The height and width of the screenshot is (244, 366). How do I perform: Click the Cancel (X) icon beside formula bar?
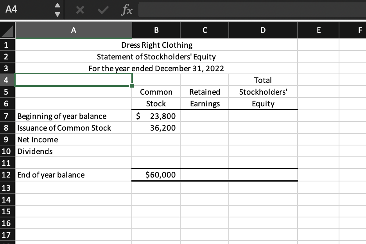click(80, 10)
